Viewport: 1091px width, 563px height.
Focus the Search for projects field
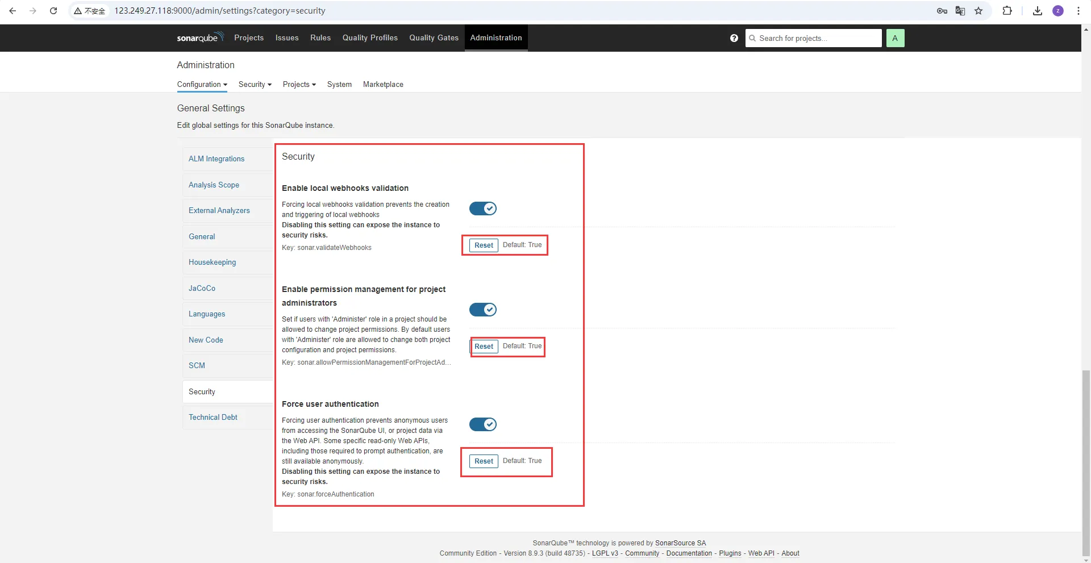(x=814, y=38)
